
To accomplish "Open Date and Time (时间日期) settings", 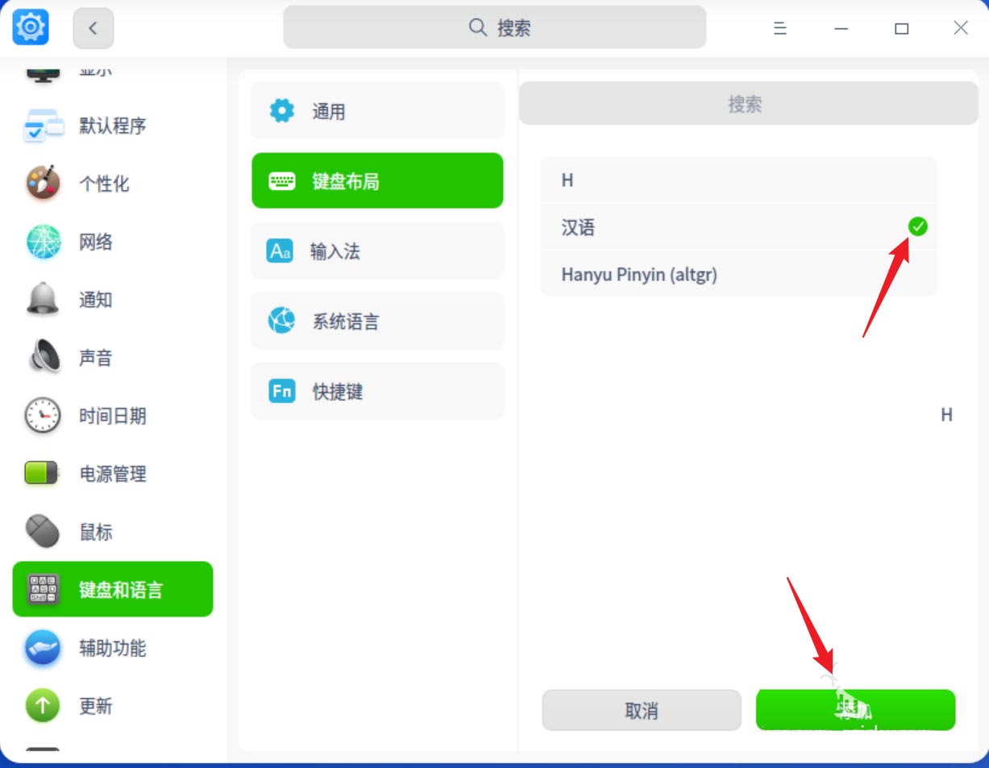I will click(113, 416).
